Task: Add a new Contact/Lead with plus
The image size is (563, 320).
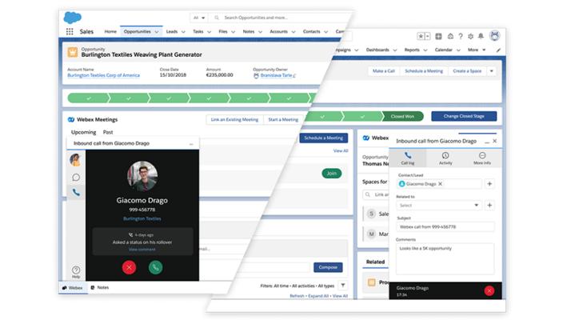Action: pyautogui.click(x=489, y=184)
